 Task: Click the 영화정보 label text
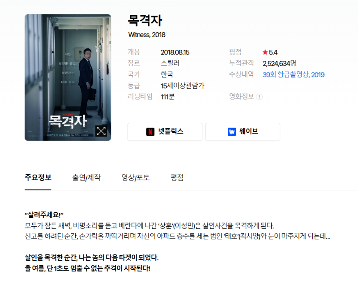[x=242, y=96]
